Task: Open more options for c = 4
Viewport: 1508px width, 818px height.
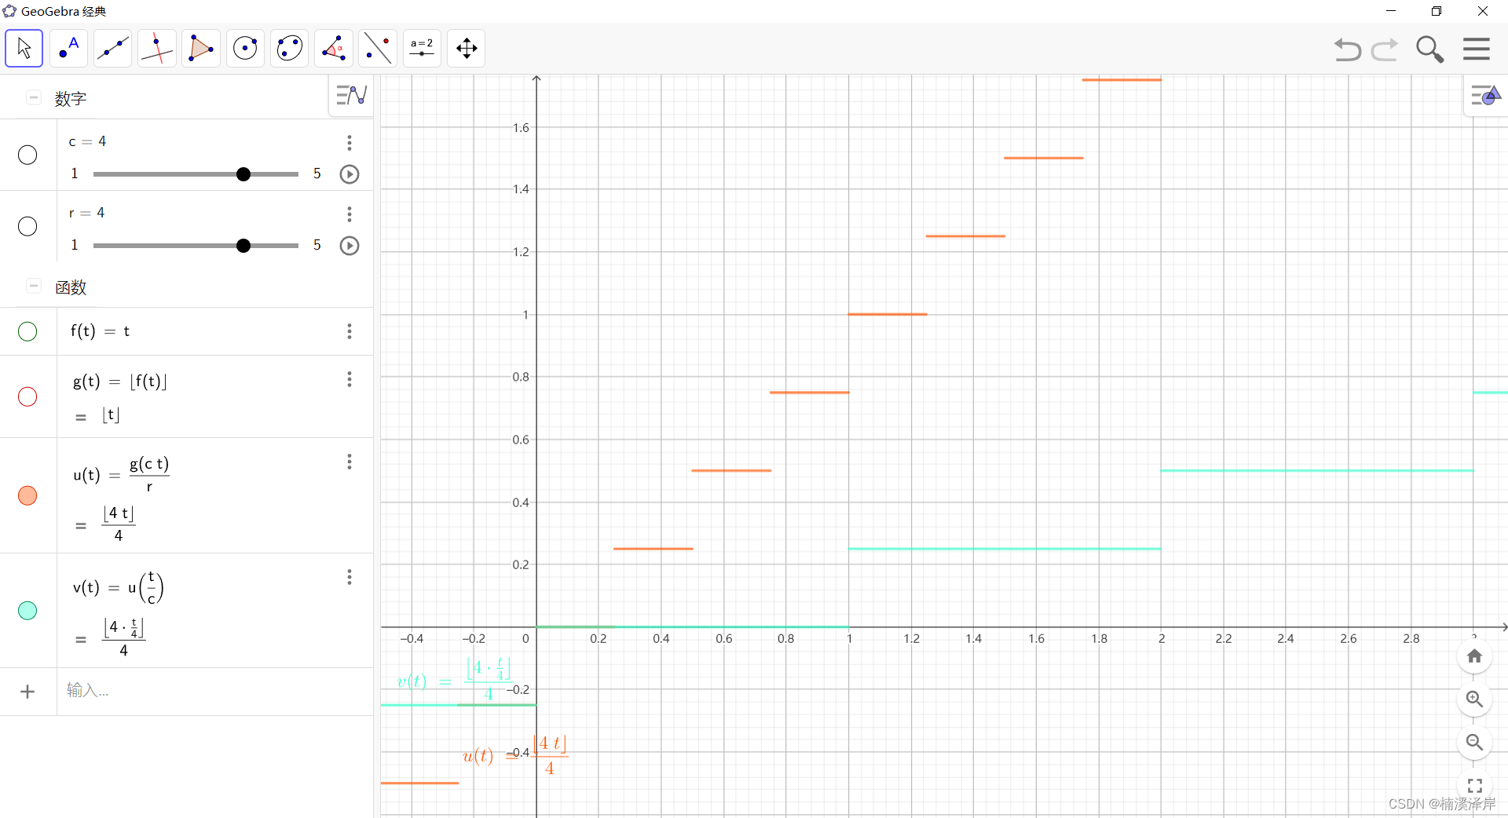Action: pyautogui.click(x=350, y=142)
